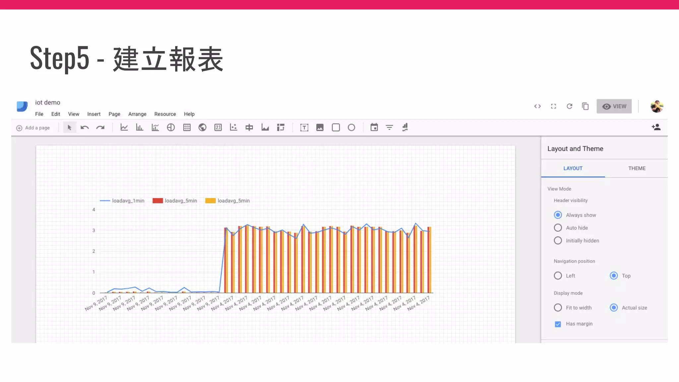Insert a bar chart
679x382 pixels.
click(x=140, y=127)
